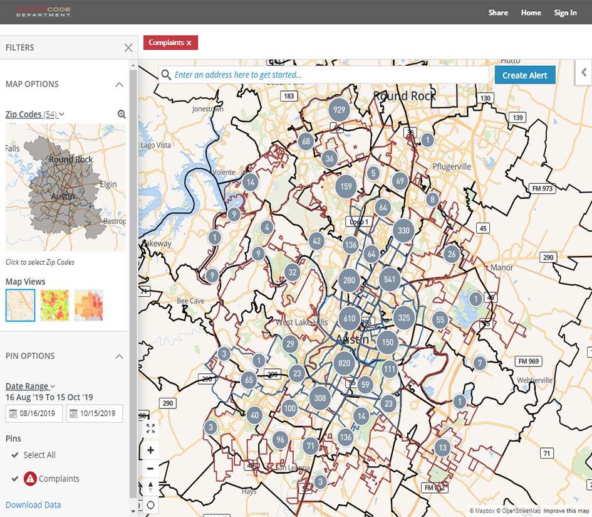
Task: Collapse the Pin Options section
Action: [x=119, y=356]
